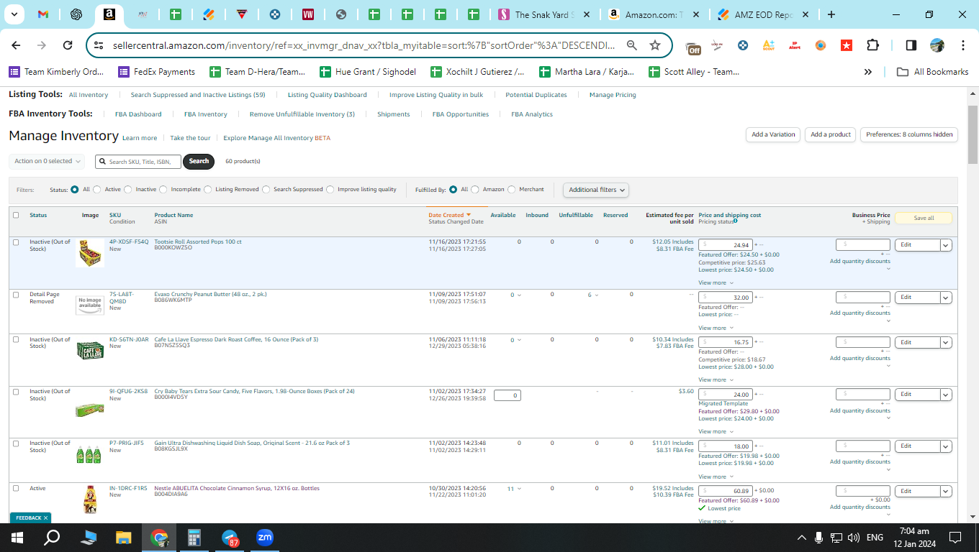The width and height of the screenshot is (979, 552).
Task: Select the Active status filter
Action: [98, 190]
